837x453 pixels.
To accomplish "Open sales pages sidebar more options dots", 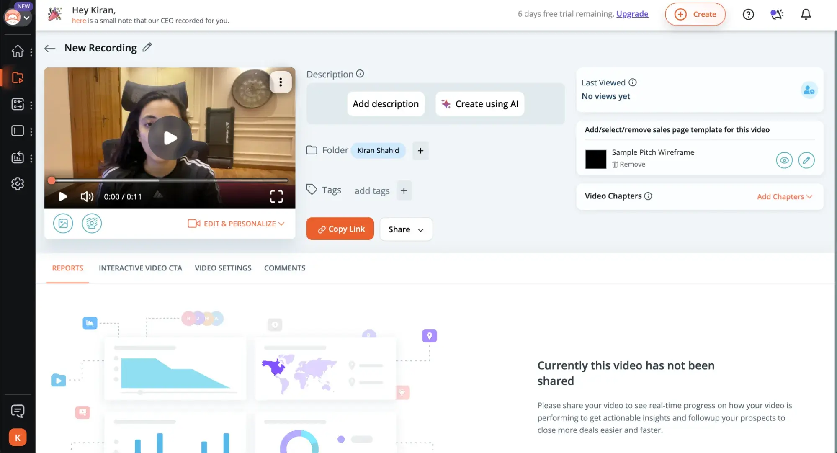I will tap(31, 132).
